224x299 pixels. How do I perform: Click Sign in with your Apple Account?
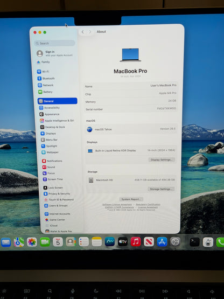55,53
